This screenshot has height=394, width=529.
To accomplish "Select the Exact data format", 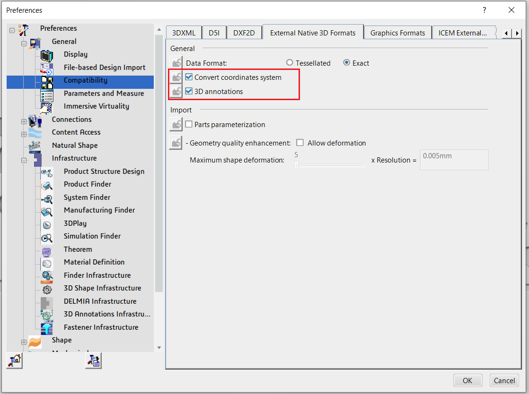I will (346, 63).
